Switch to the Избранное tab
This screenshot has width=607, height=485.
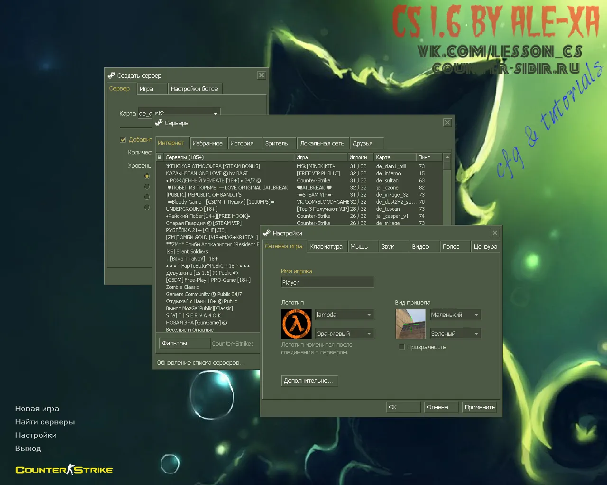click(x=208, y=143)
